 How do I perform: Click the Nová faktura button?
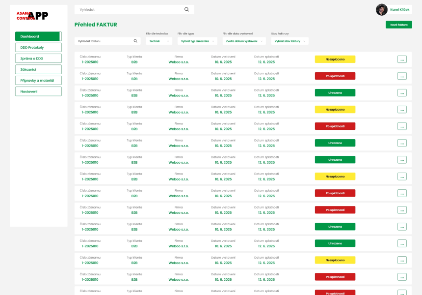pyautogui.click(x=398, y=25)
